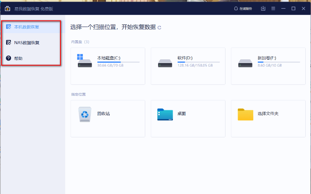Click the 8.60 GB/10 GB size text
311x194 pixels.
tap(270, 65)
